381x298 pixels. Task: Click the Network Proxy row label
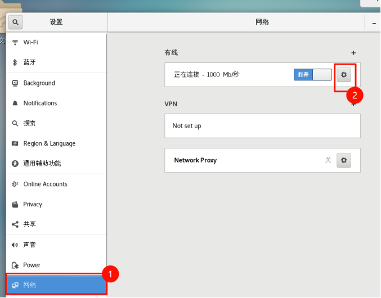coord(195,160)
